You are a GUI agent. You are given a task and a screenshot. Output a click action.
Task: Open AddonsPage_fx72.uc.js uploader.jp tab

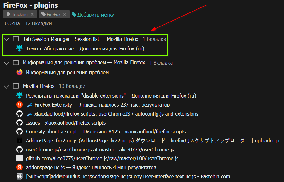tap(152, 141)
